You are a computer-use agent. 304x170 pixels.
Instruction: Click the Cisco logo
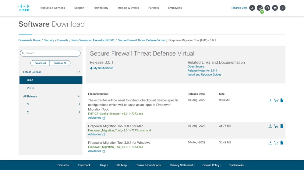point(24,8)
